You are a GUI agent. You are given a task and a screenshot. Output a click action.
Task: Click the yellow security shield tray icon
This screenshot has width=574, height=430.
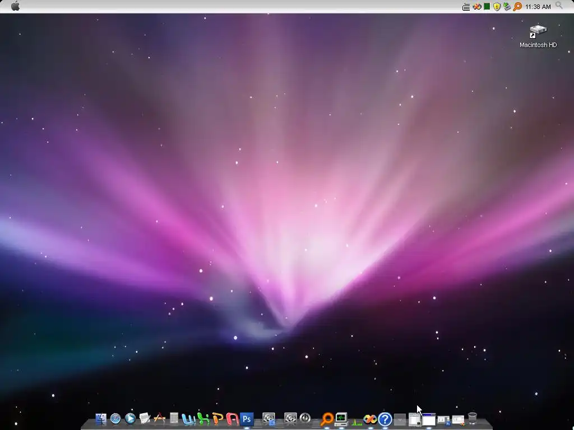coord(497,7)
